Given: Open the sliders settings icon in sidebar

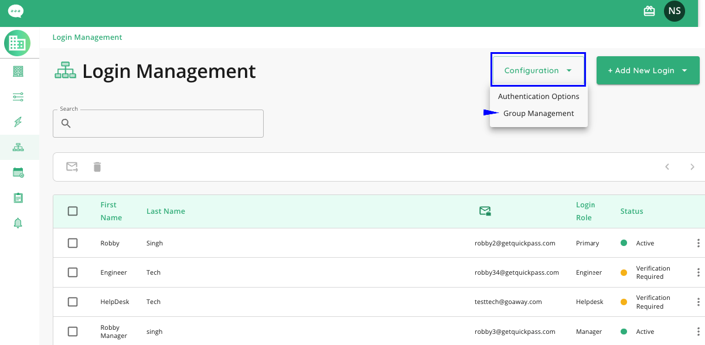Looking at the screenshot, I should coord(18,97).
